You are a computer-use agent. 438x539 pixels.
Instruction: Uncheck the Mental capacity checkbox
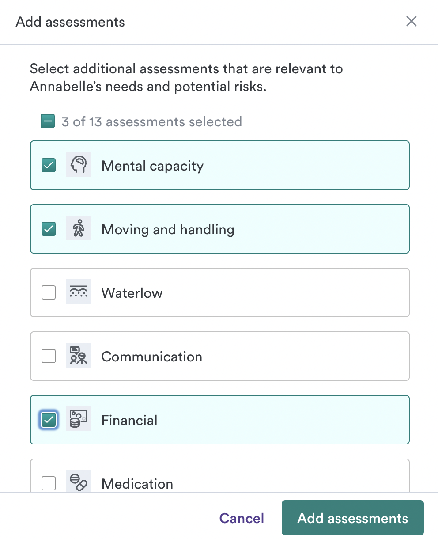click(x=49, y=165)
